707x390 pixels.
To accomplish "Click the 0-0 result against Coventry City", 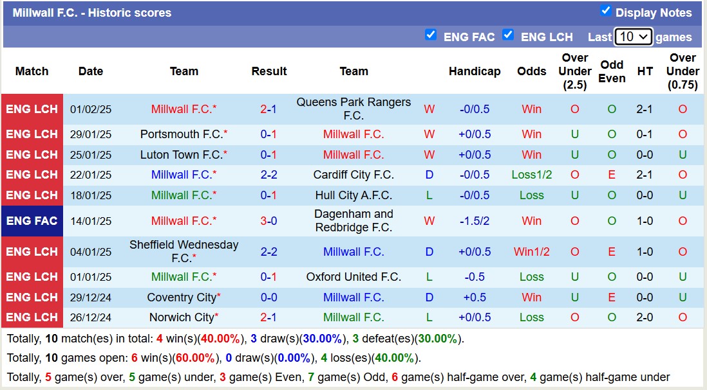I will click(x=269, y=297).
